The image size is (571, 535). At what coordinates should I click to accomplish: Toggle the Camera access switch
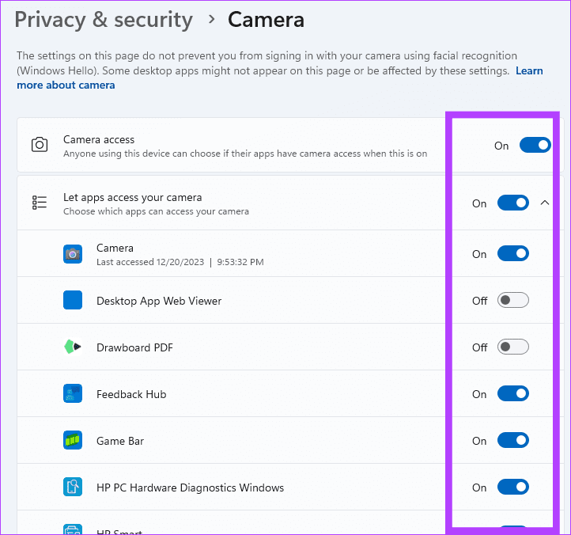coord(535,145)
